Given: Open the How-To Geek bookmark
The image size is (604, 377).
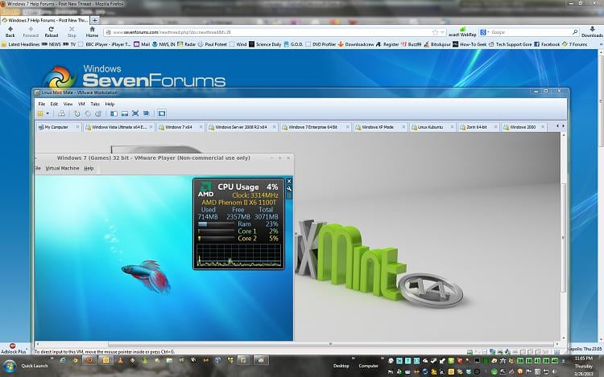Looking at the screenshot, I should [470, 44].
